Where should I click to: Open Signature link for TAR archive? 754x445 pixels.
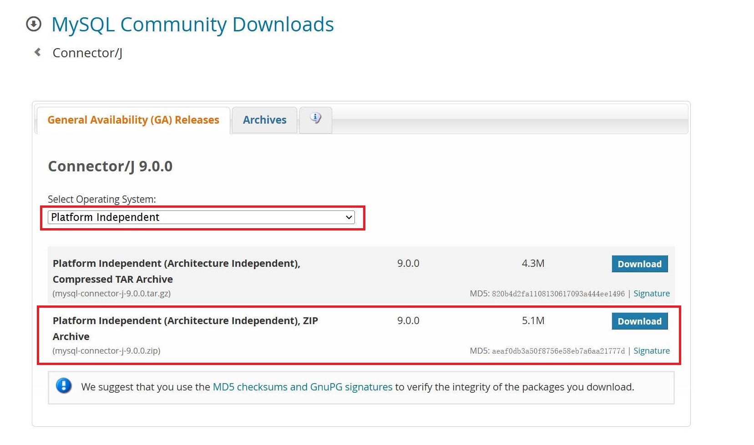click(651, 294)
